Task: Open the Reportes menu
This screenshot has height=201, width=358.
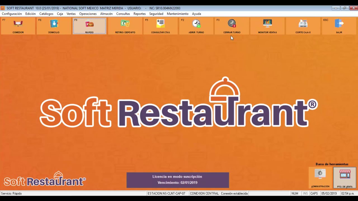Action: (x=140, y=14)
